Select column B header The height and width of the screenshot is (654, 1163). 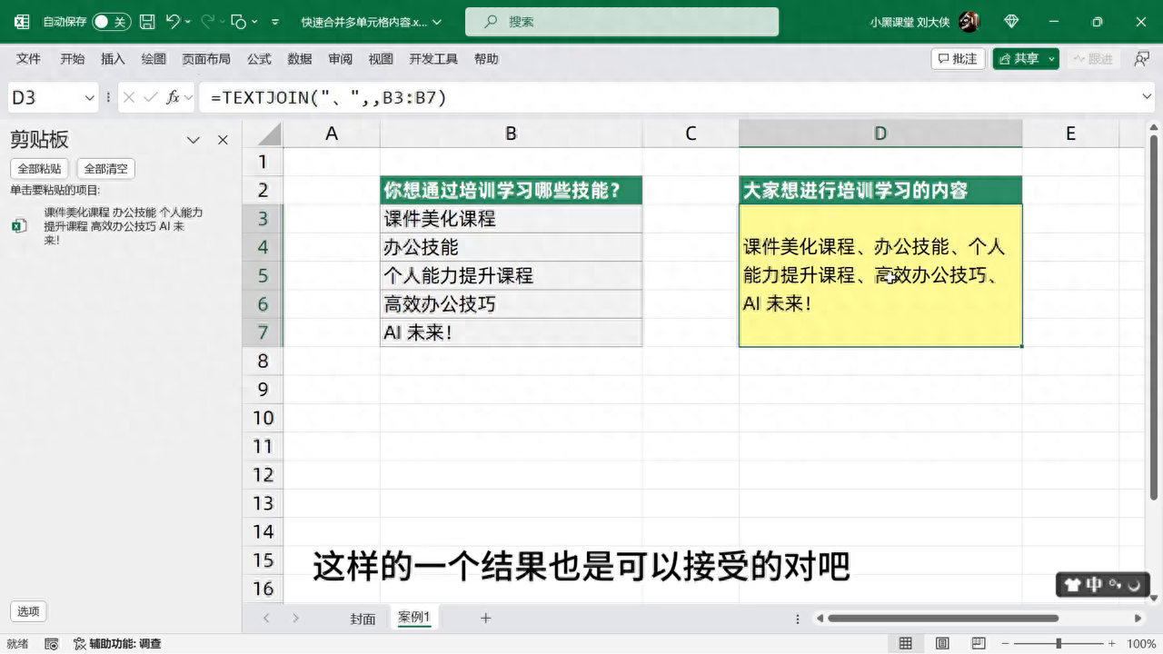(x=511, y=134)
